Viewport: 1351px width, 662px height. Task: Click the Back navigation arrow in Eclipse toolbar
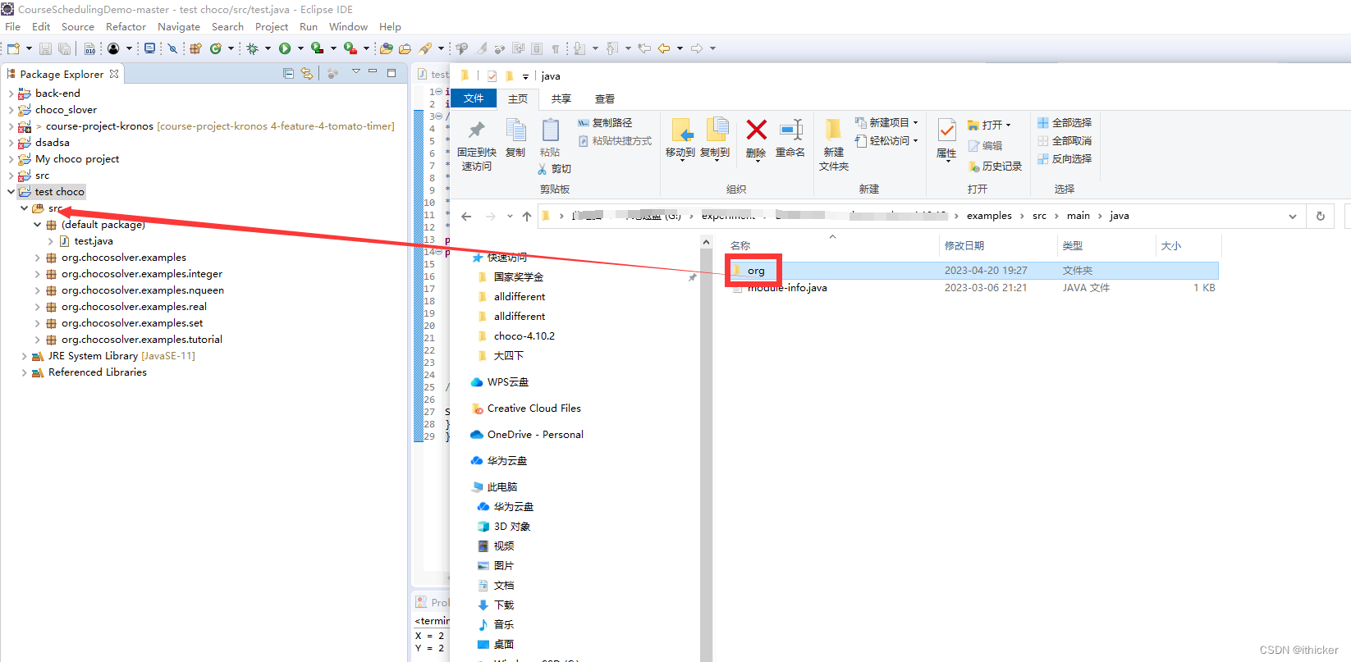pos(663,48)
